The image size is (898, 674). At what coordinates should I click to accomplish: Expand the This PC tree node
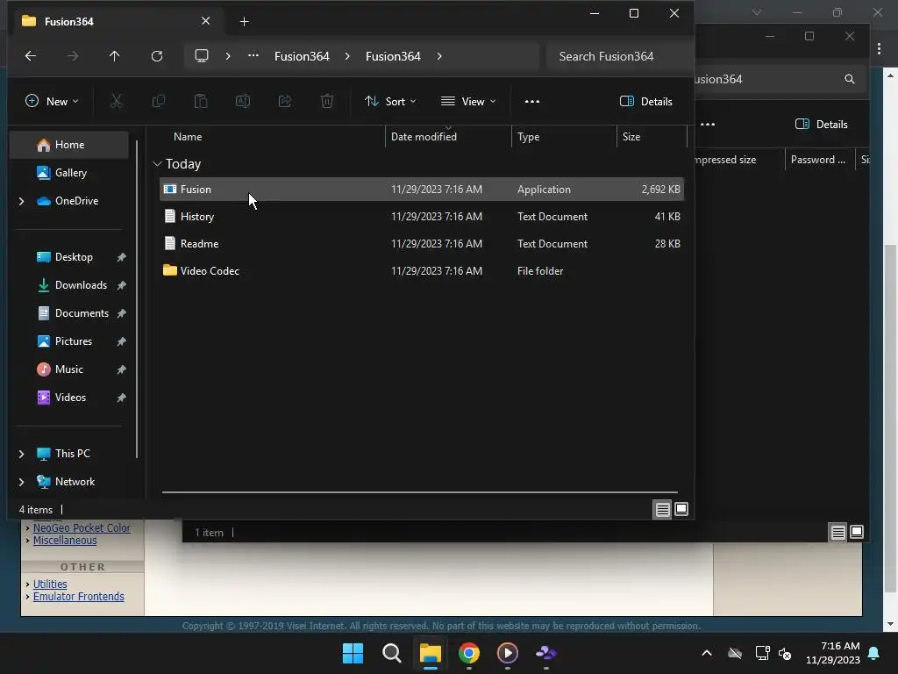[21, 454]
